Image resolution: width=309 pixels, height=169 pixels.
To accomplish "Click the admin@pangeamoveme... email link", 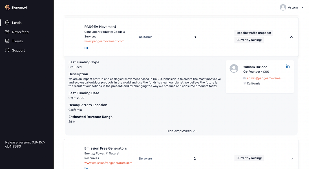I will click(265, 78).
